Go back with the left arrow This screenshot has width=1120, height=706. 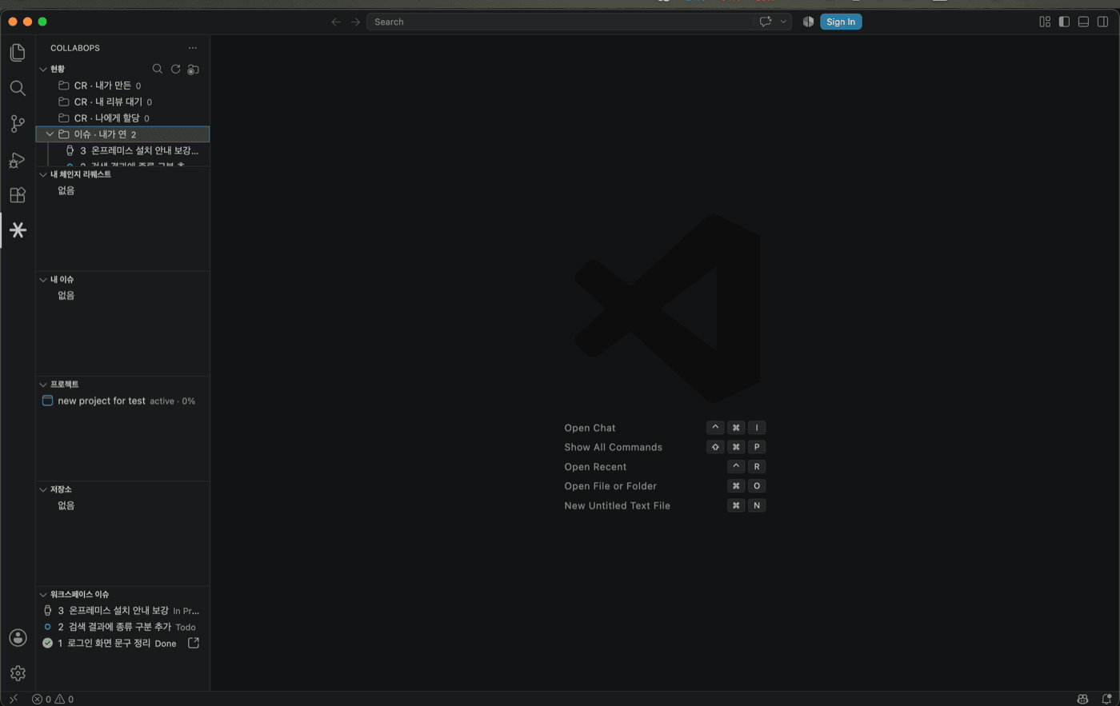[x=336, y=22]
